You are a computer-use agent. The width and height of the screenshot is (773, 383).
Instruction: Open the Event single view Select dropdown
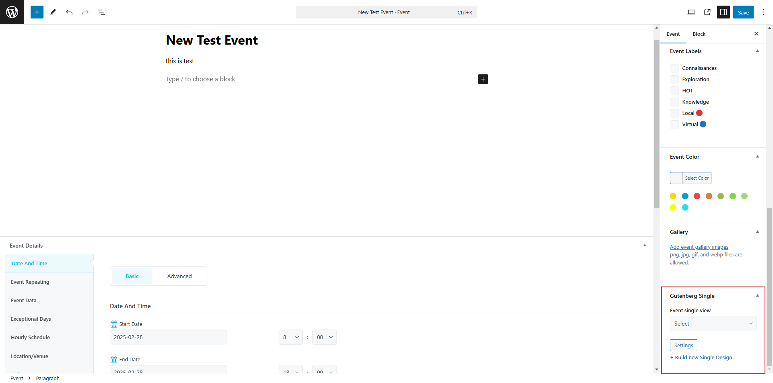point(713,324)
